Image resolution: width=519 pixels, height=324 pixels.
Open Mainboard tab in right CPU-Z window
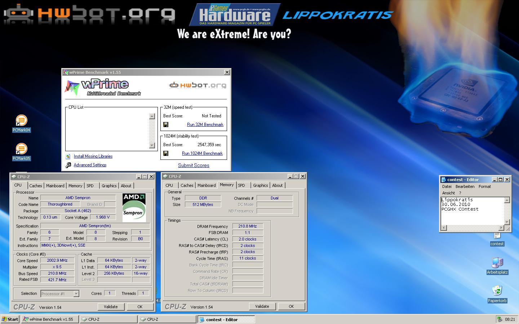pyautogui.click(x=207, y=185)
